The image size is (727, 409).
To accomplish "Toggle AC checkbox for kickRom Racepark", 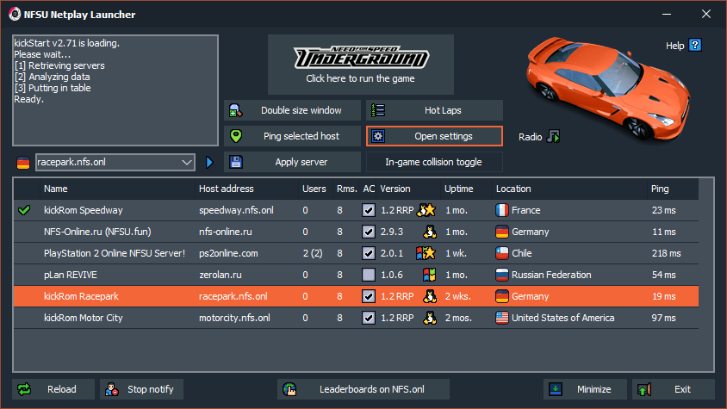I will [x=369, y=296].
